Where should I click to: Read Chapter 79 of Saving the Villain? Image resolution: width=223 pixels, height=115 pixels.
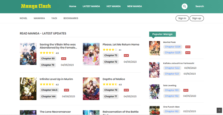coord(48,65)
